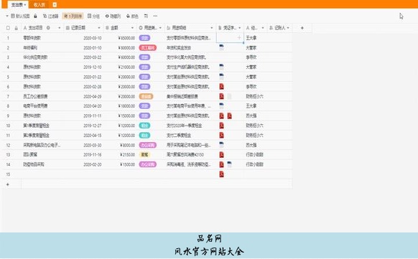Open the second PDF attachment in row 9
418x259 pixels.
pyautogui.click(x=230, y=116)
